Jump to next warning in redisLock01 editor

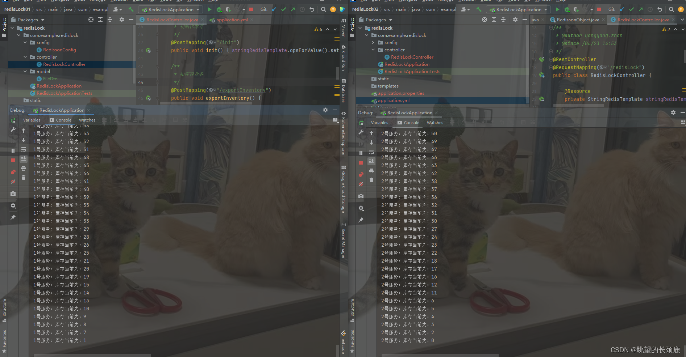click(335, 29)
